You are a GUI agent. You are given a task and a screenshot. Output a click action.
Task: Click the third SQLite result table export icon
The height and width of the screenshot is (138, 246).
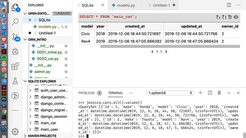(230, 17)
